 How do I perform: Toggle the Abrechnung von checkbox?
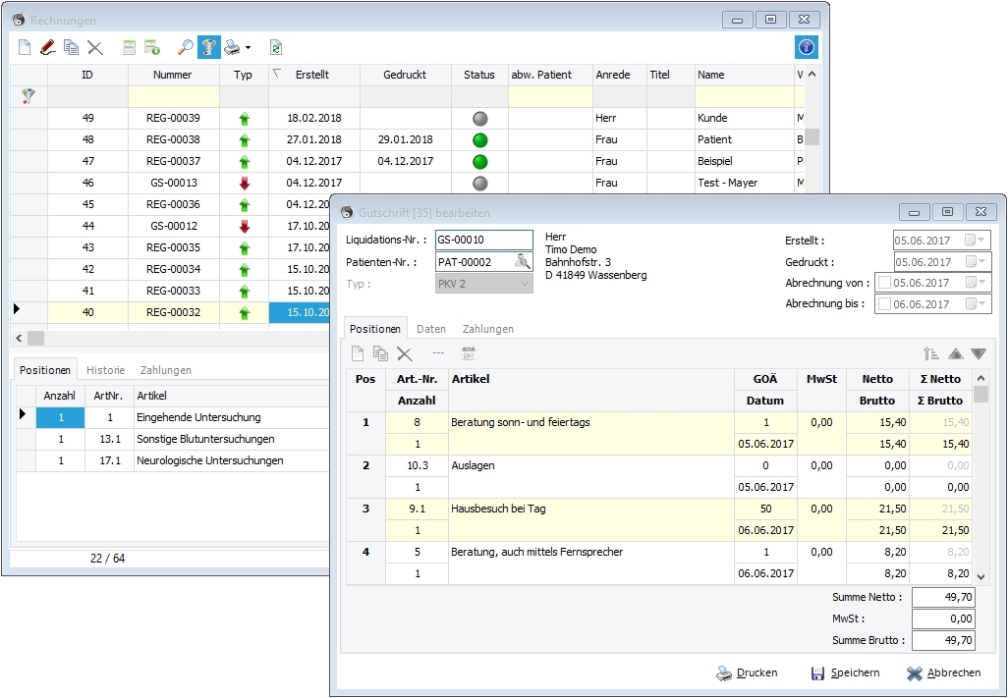tap(884, 283)
